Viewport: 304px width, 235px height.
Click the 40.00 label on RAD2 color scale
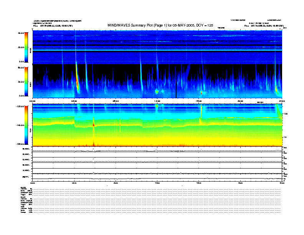(x=21, y=33)
